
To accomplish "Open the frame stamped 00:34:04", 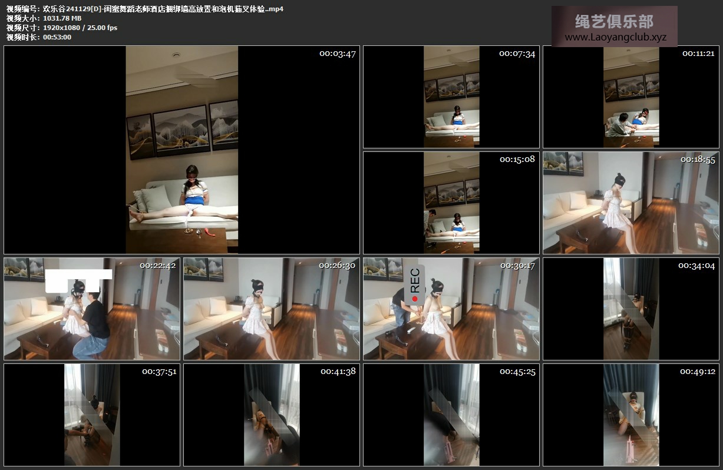I will pyautogui.click(x=630, y=309).
